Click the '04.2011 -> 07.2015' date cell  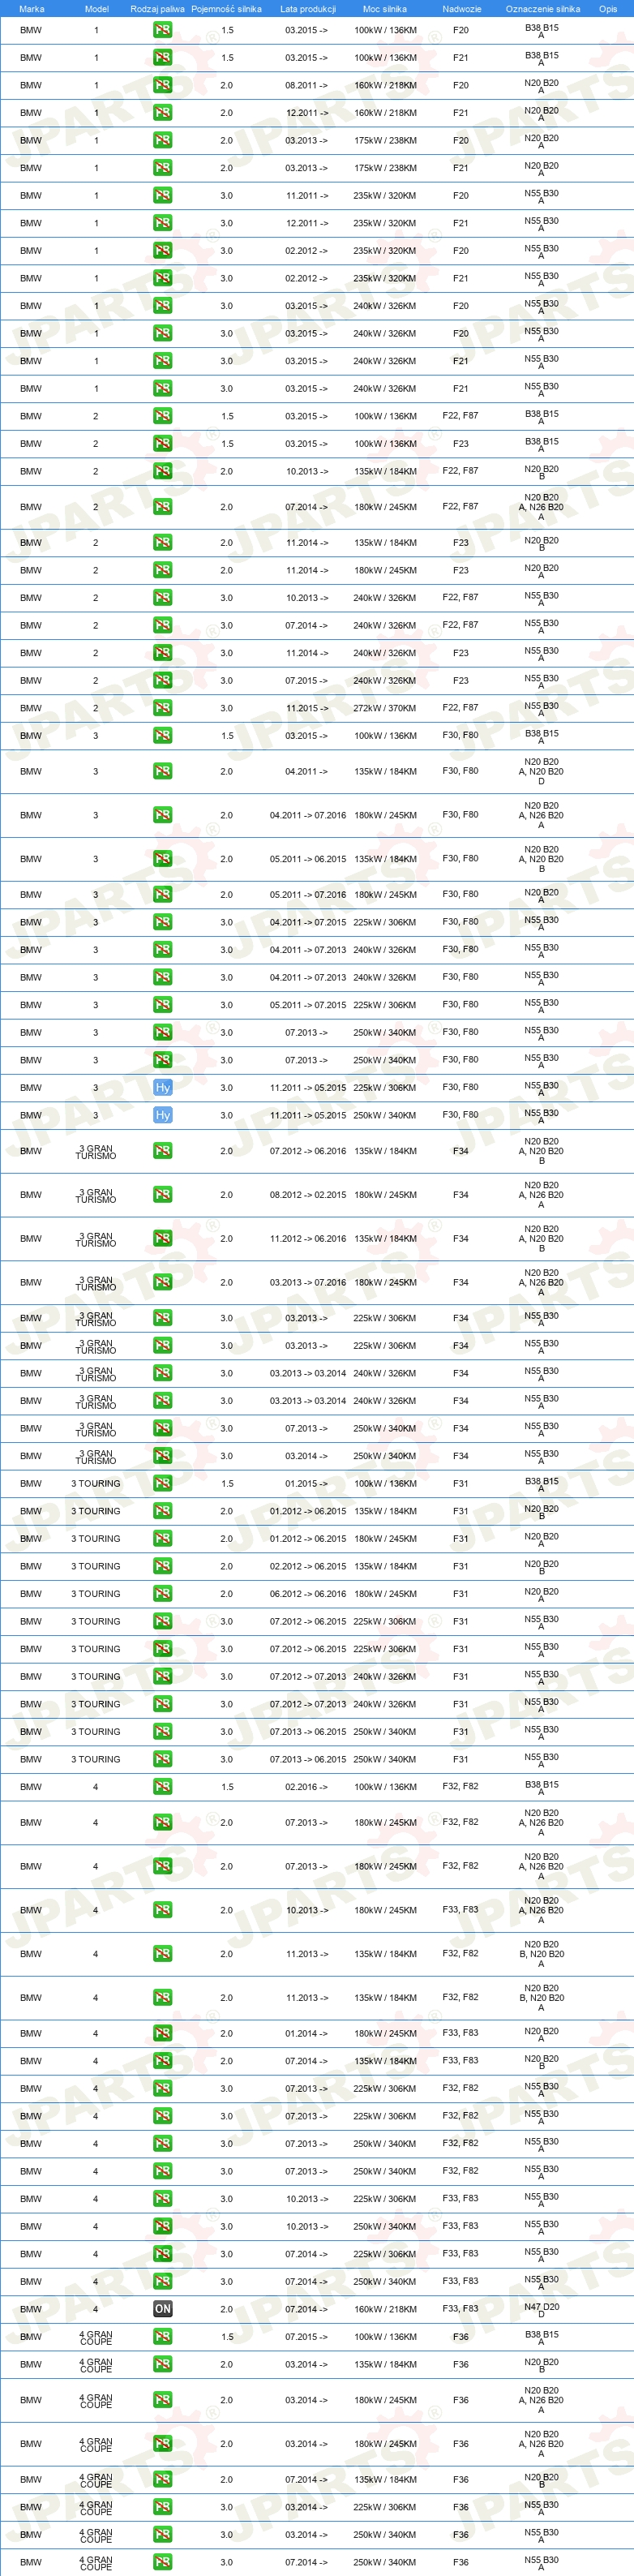(307, 923)
